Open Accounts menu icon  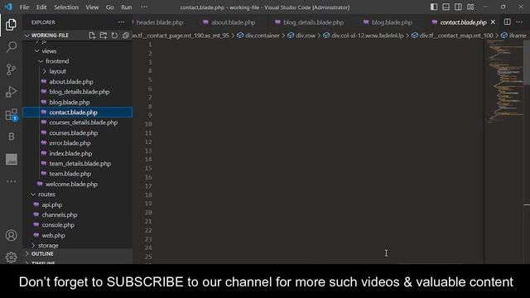11,235
